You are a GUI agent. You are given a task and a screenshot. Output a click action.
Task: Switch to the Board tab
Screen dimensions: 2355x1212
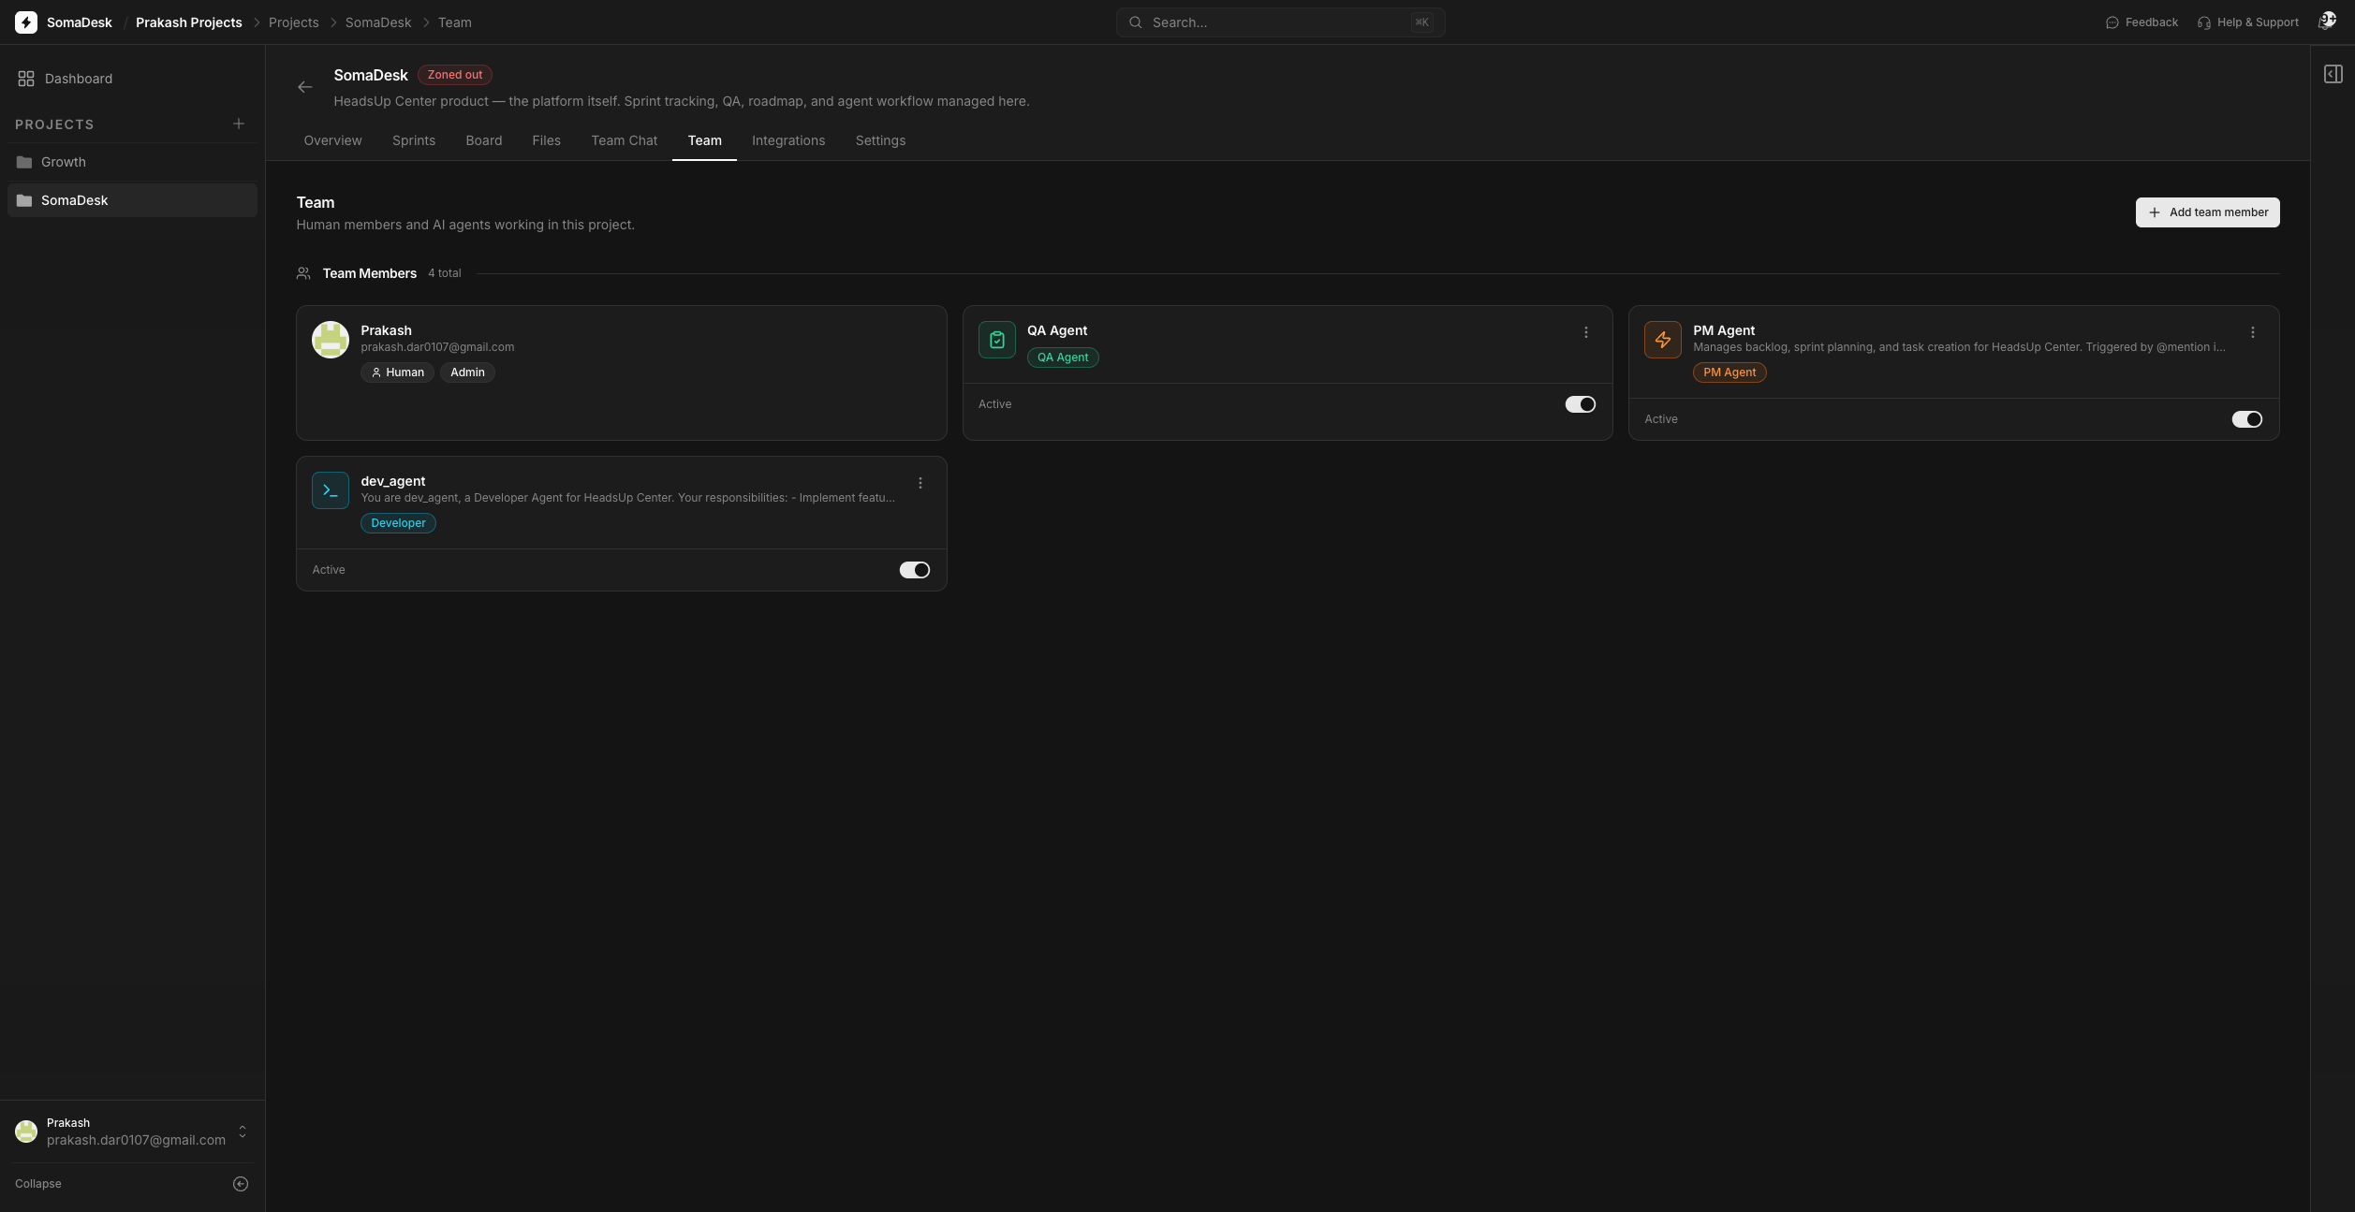[484, 140]
